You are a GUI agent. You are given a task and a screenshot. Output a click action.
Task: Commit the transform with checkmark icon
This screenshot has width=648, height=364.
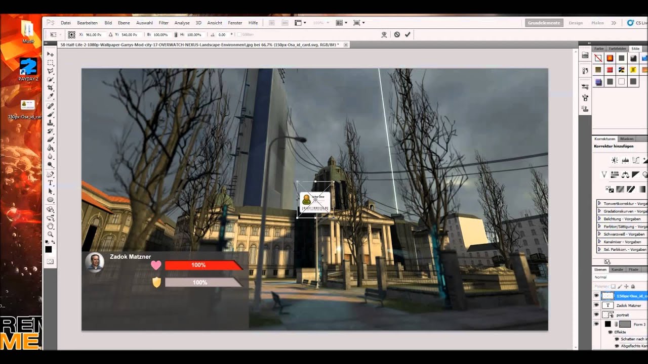tap(408, 34)
